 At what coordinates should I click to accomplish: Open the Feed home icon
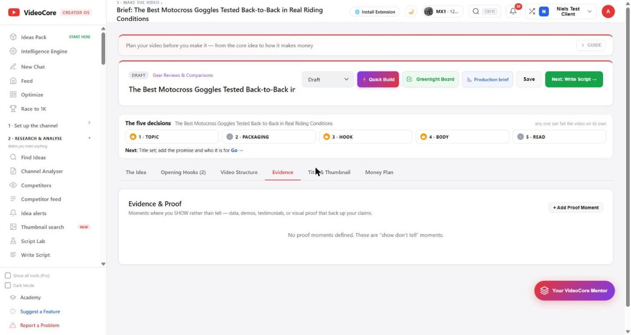tap(13, 81)
